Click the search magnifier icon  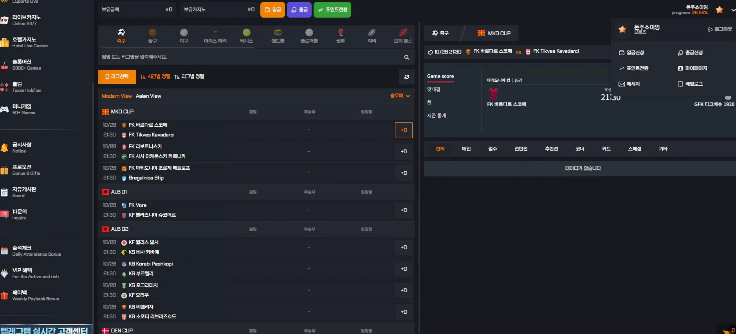[407, 57]
